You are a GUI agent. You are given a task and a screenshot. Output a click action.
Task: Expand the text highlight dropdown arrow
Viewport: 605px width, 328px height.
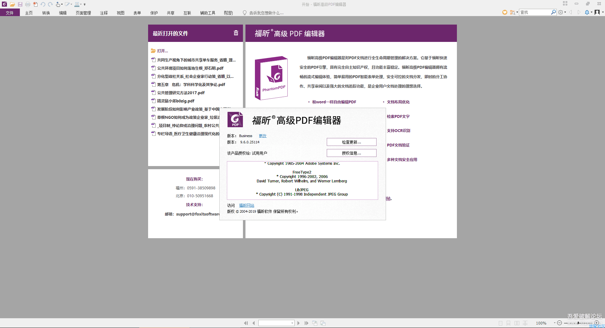click(x=81, y=4)
